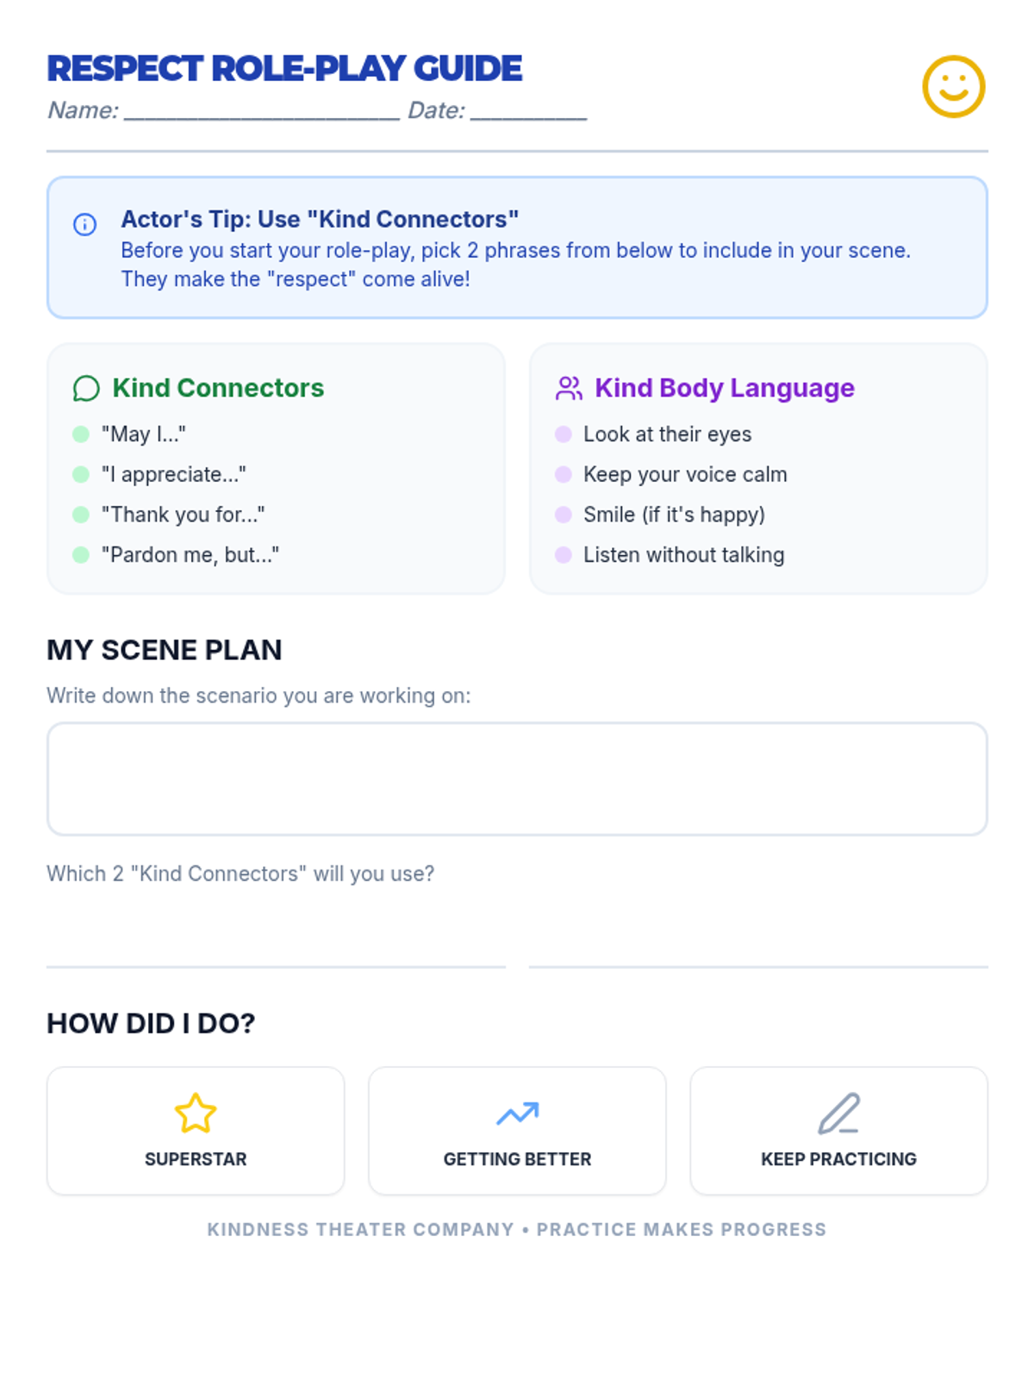Click the purple dot beside Look at their eyes
The width and height of the screenshot is (1034, 1379).
click(564, 434)
